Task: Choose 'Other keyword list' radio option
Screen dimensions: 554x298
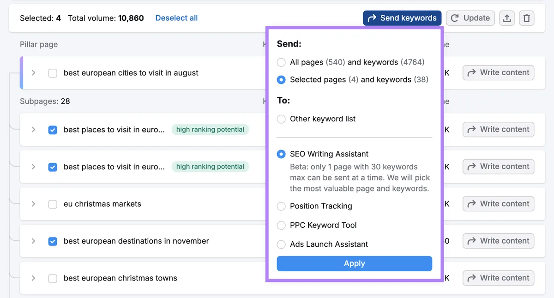Action: pos(281,119)
